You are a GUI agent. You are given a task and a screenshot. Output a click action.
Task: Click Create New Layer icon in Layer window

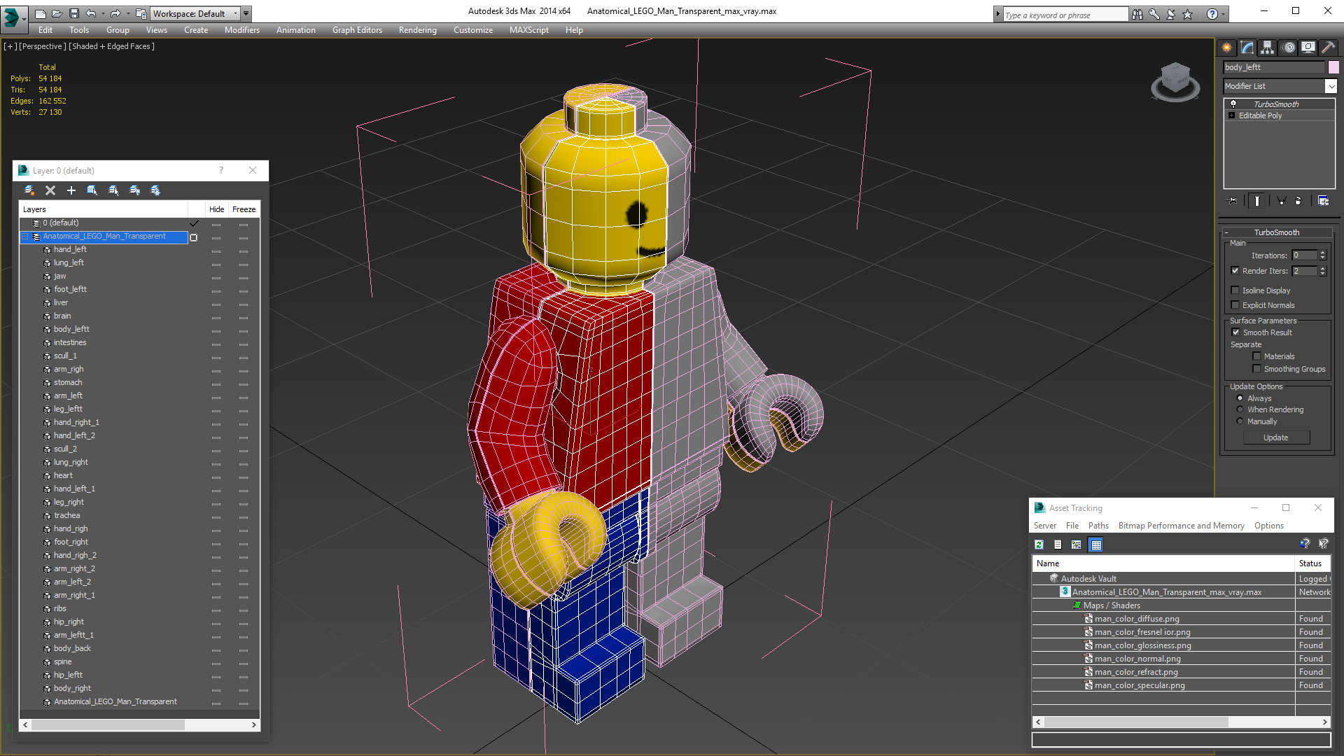click(x=29, y=190)
